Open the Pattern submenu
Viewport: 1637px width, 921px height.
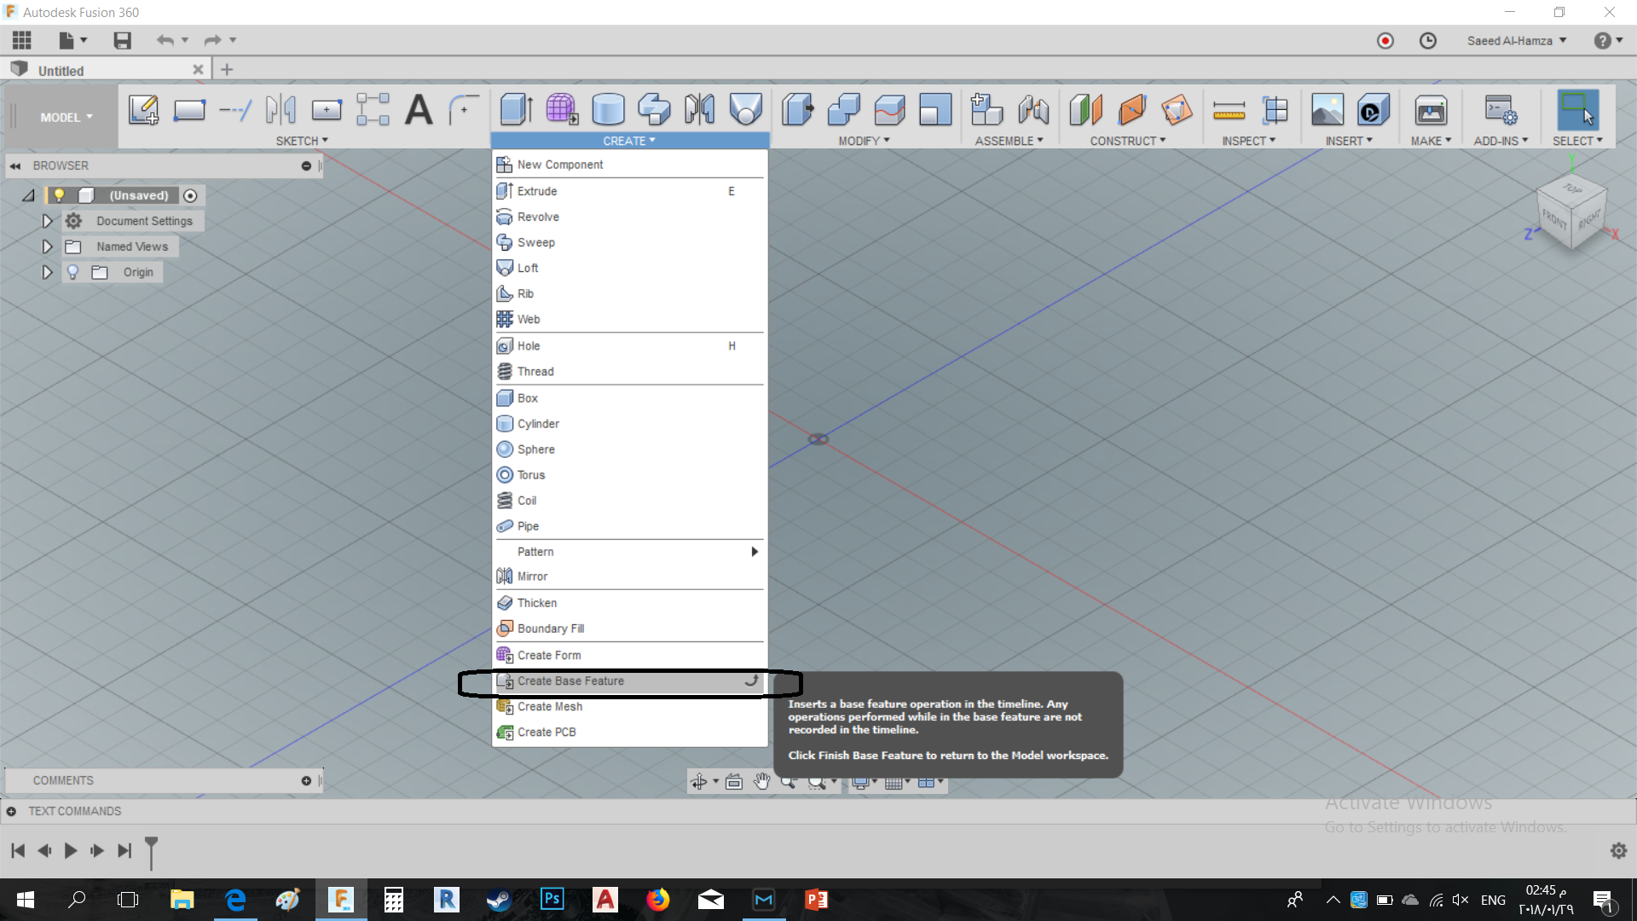629,552
